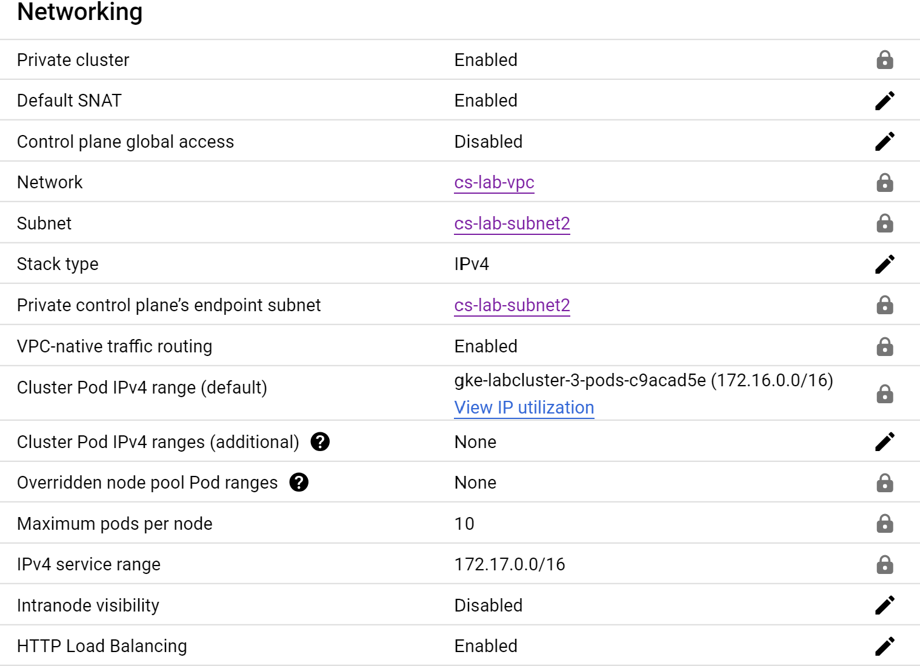This screenshot has width=920, height=666.
Task: Open cs-lab-subnet2 link in Subnet row
Action: click(512, 223)
